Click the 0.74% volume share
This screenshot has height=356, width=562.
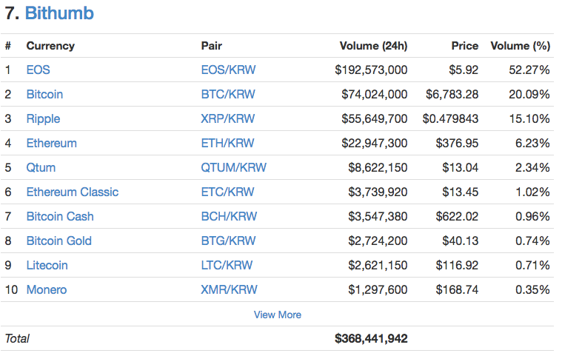(x=532, y=241)
